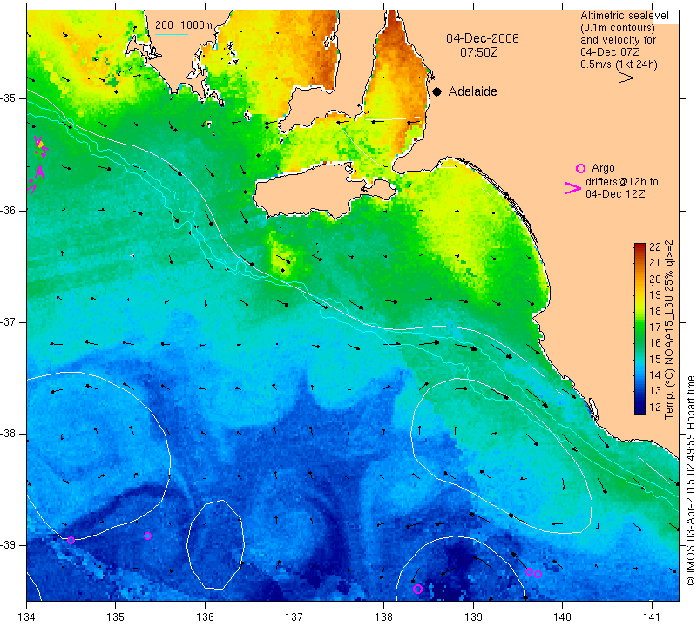Click the Altimetric sealevel legend heading

(624, 16)
